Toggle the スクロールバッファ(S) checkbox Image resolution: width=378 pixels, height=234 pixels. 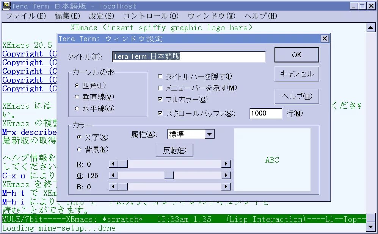point(196,113)
